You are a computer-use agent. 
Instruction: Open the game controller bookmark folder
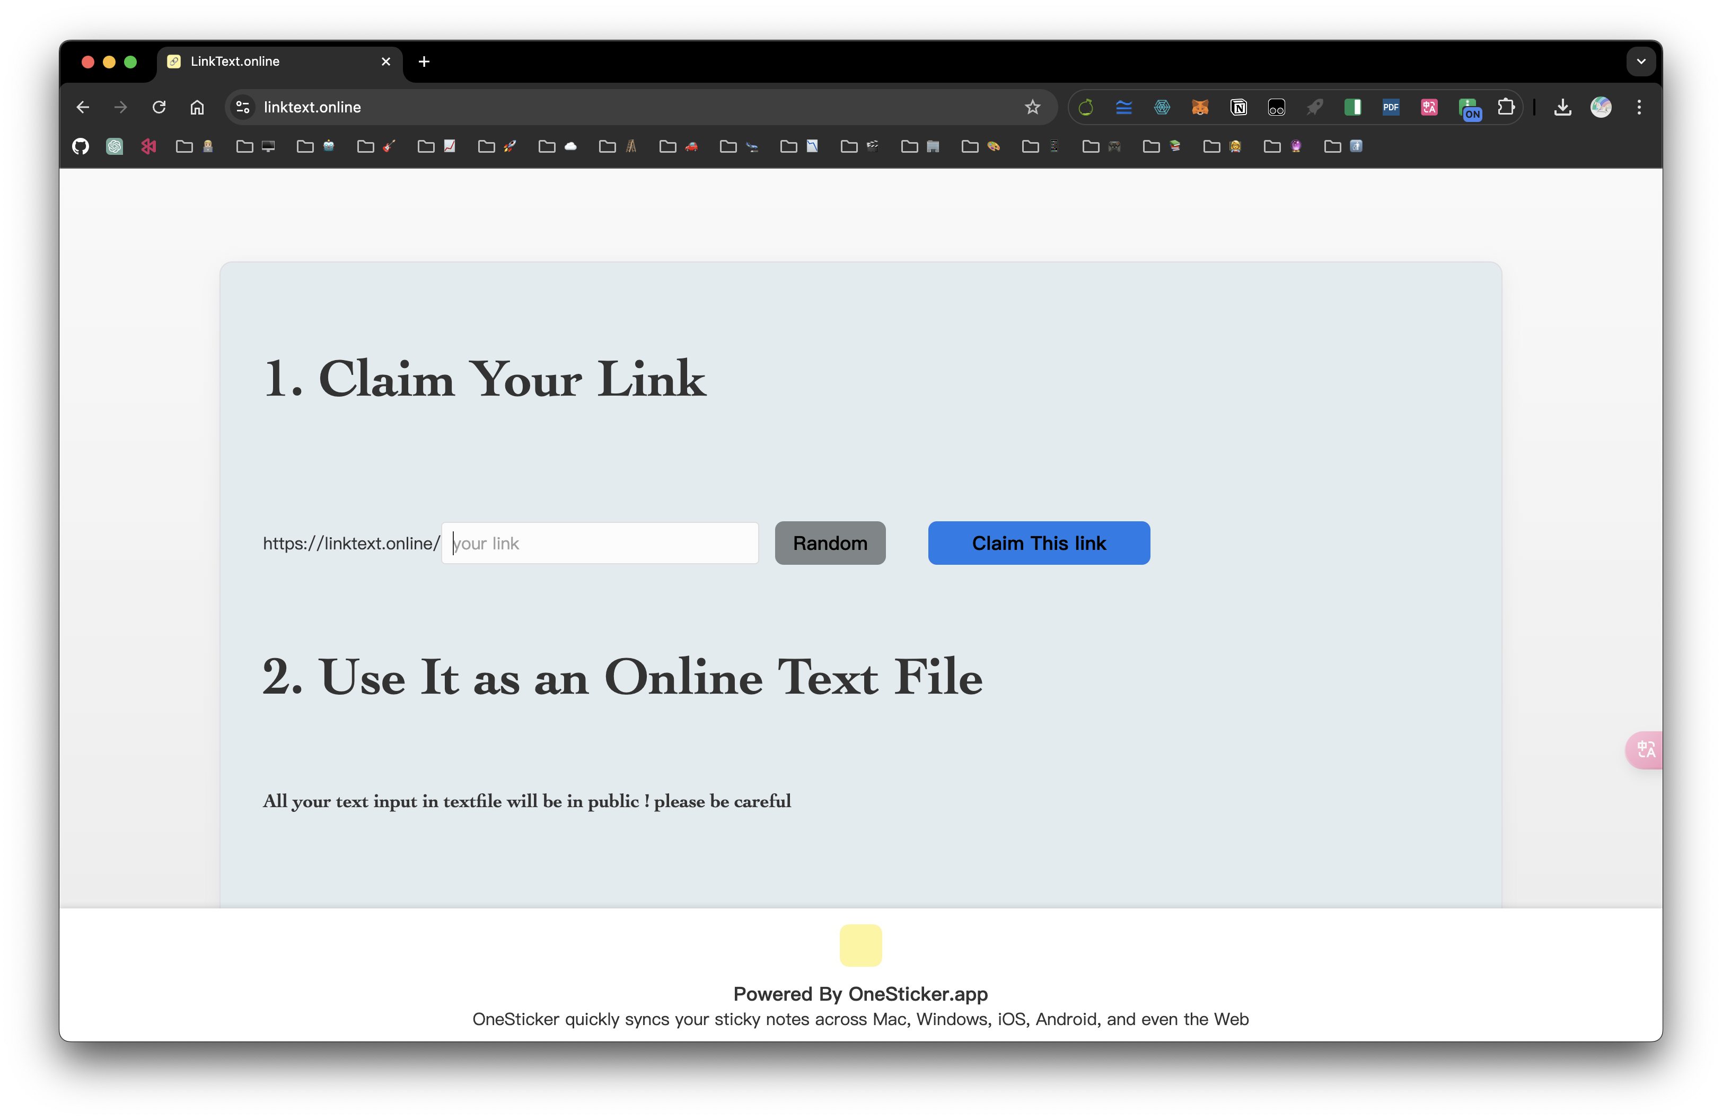1102,146
